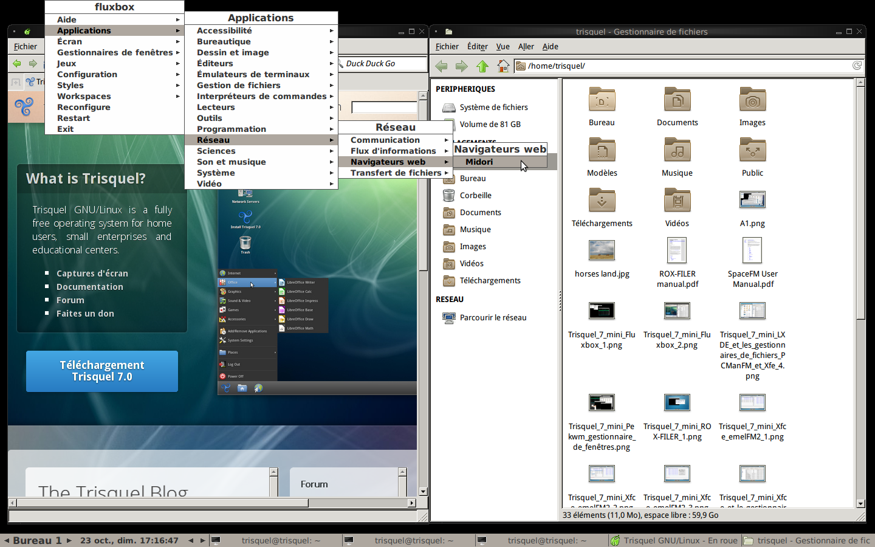Open file manager Vue menu
Screen dimensions: 875x547
(503, 46)
